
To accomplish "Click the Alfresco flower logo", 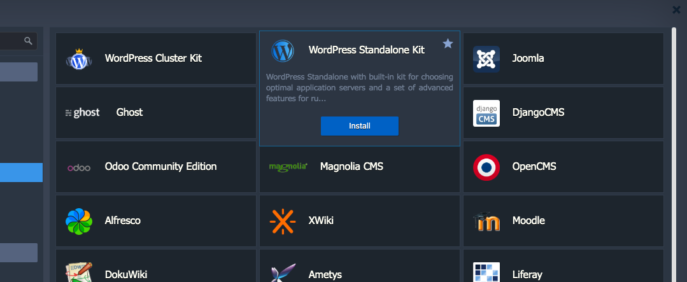I will click(79, 221).
